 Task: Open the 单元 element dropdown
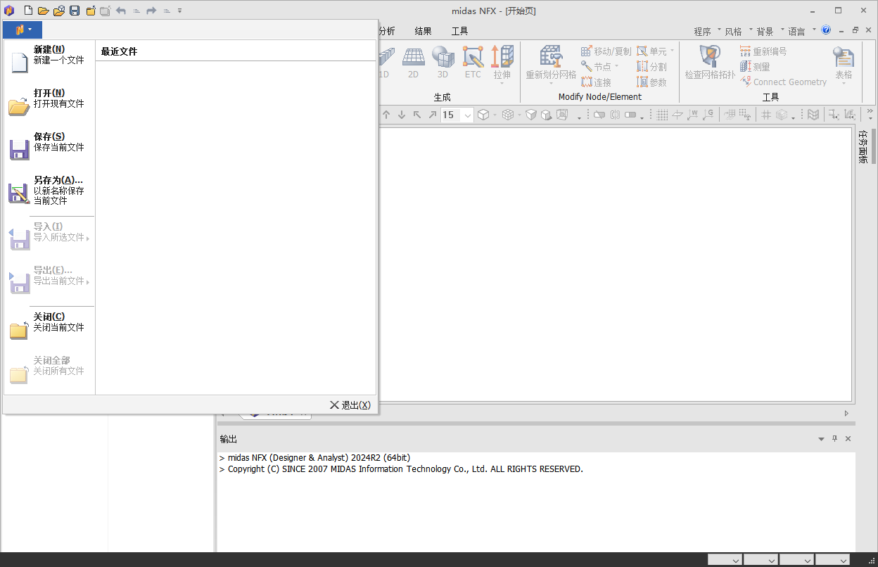pos(656,51)
